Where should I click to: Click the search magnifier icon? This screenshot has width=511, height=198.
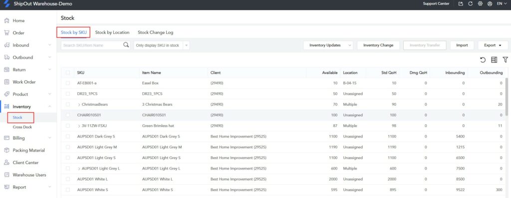click(x=126, y=45)
